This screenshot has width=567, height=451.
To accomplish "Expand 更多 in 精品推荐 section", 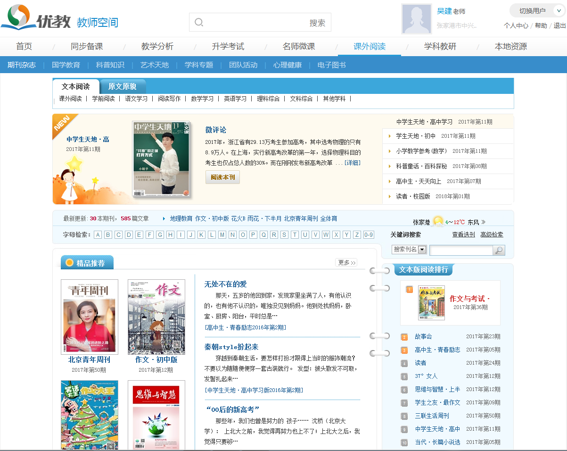I will click(x=346, y=262).
